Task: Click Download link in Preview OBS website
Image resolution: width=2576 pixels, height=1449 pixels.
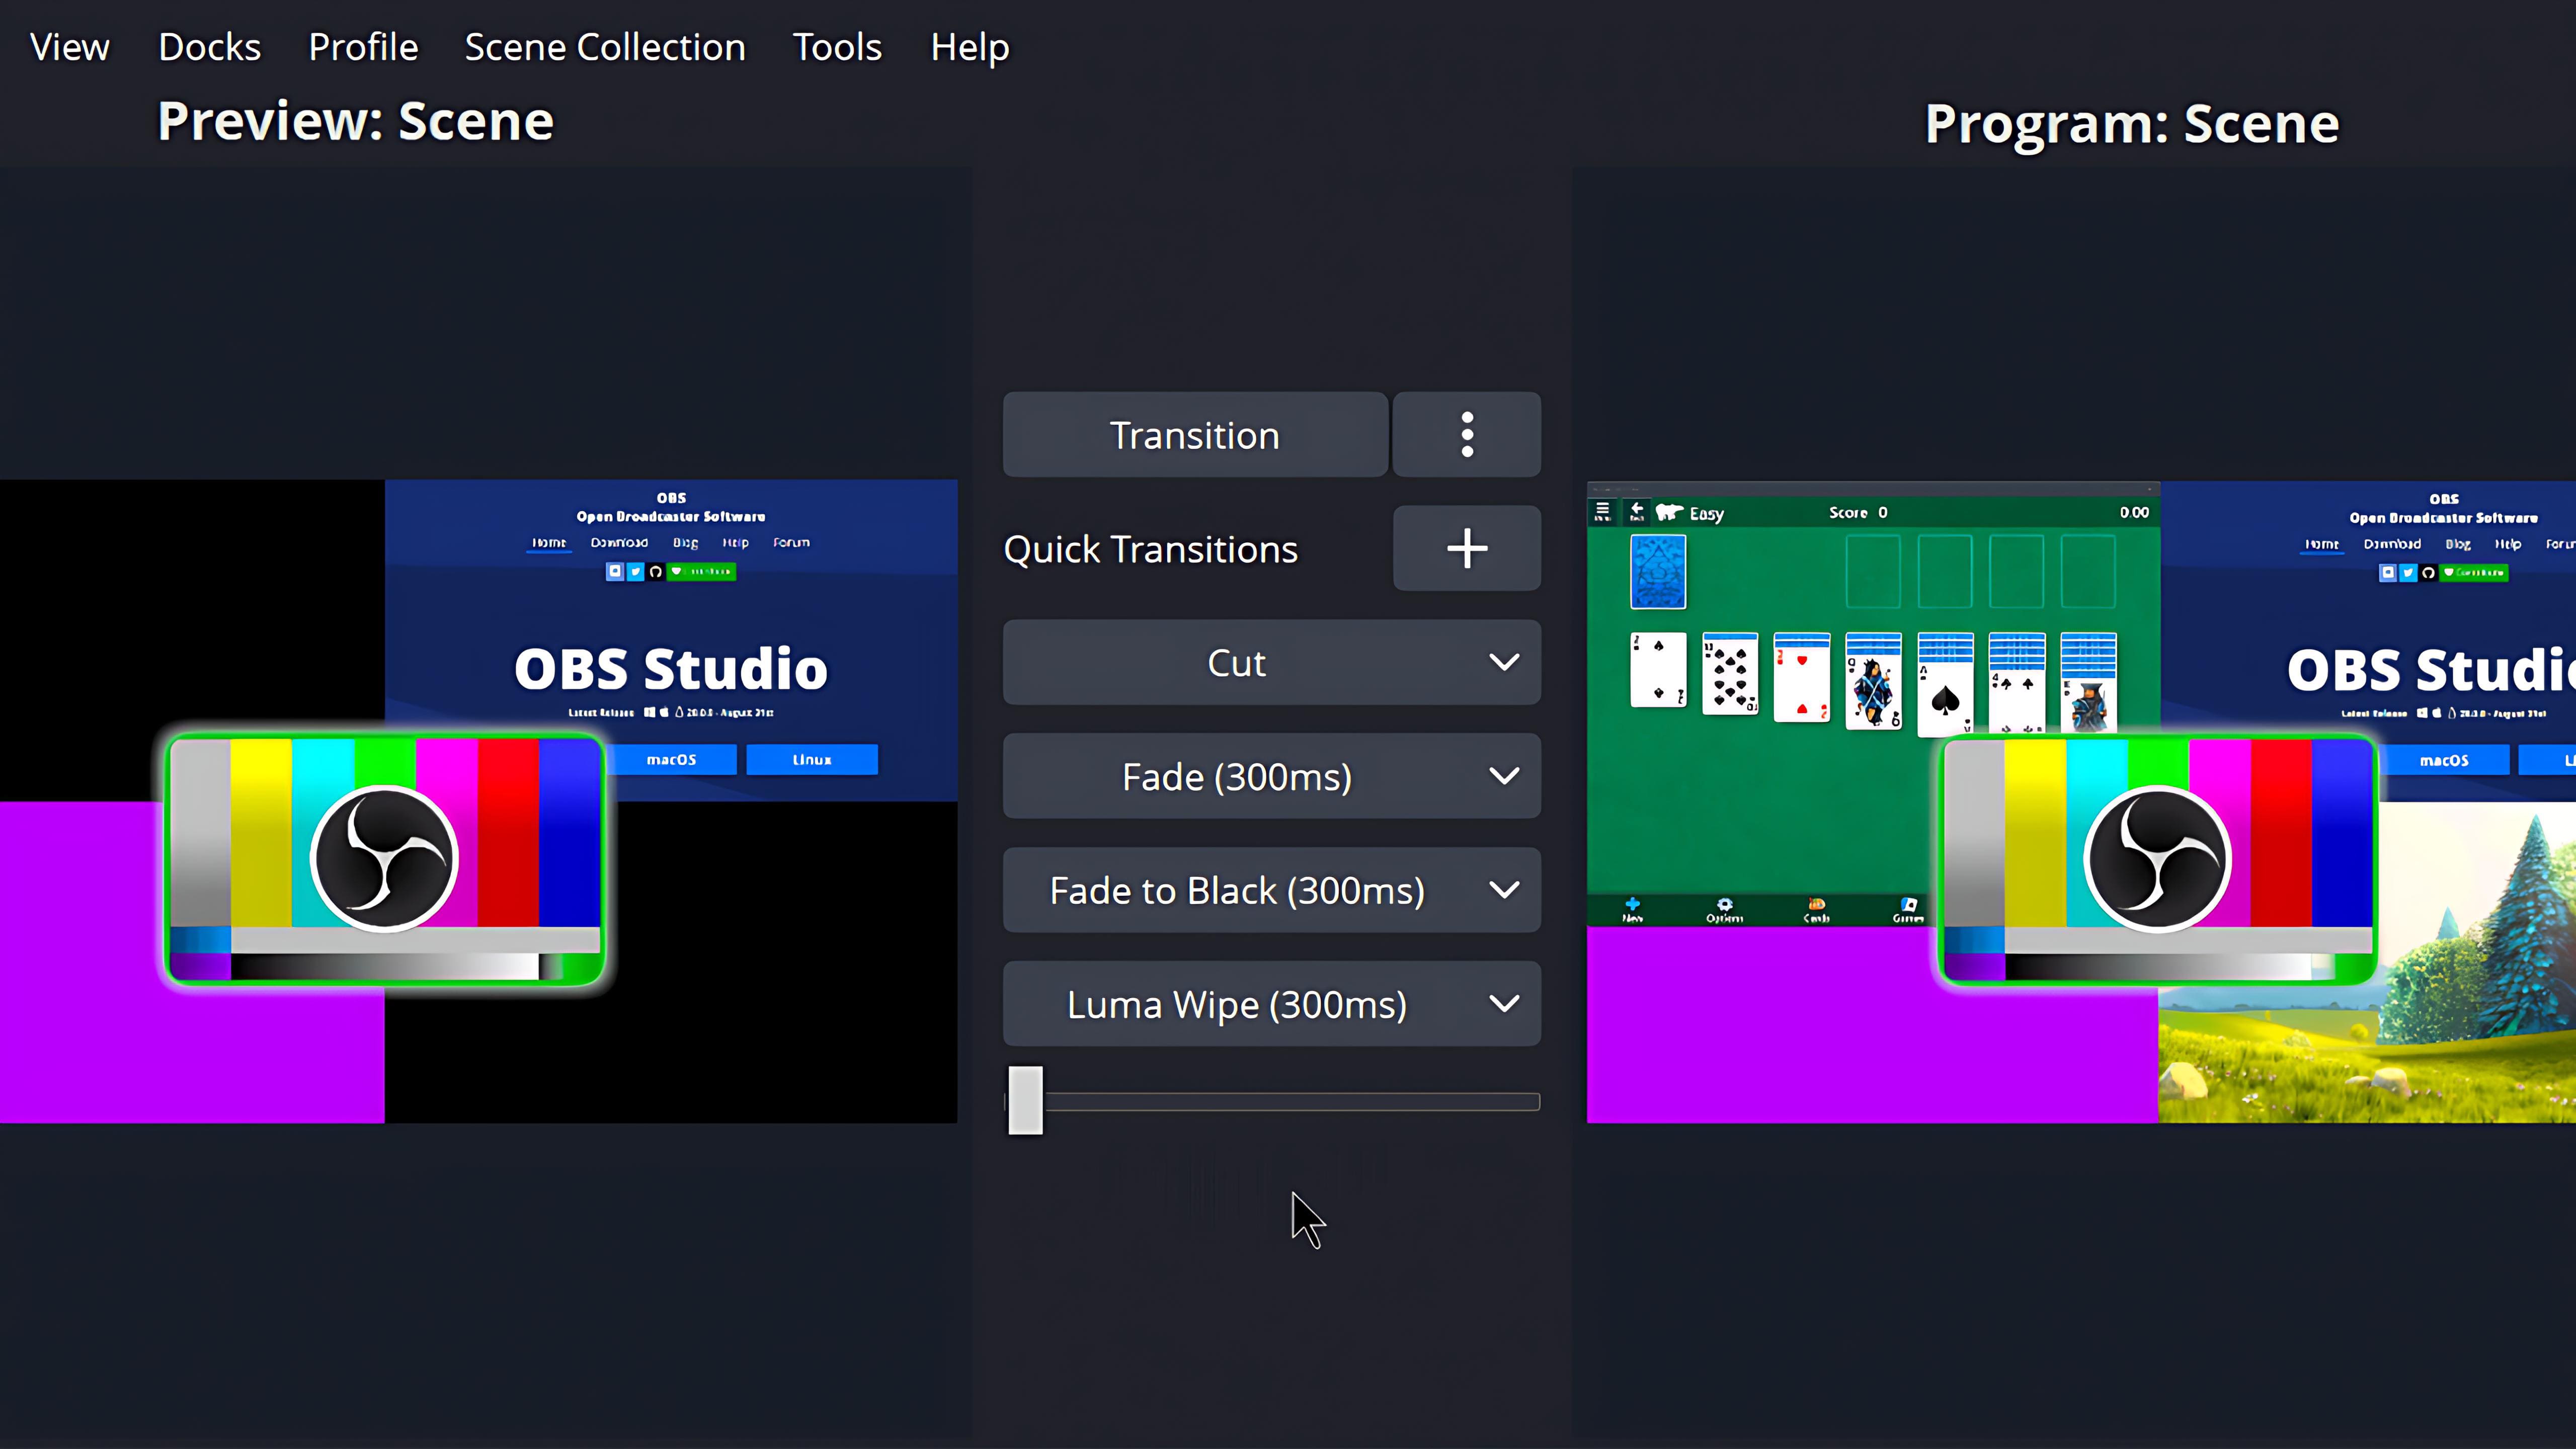Action: pos(619,543)
